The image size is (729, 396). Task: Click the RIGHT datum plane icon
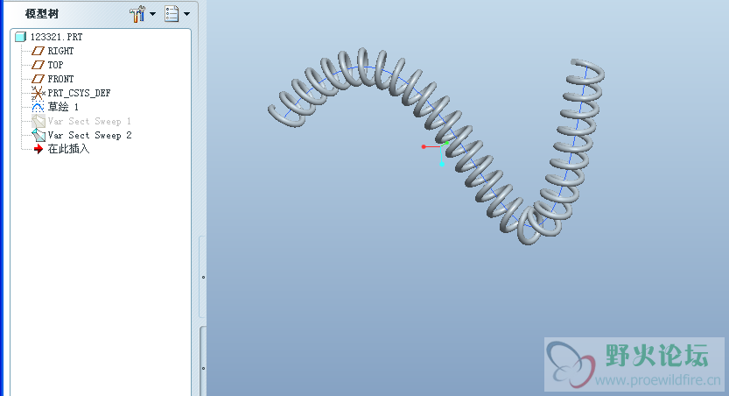tap(38, 51)
